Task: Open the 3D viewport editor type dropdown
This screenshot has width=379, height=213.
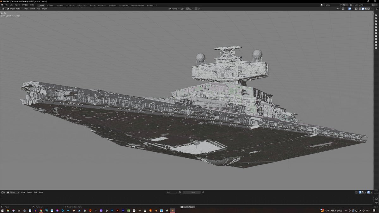Action: pyautogui.click(x=3, y=9)
